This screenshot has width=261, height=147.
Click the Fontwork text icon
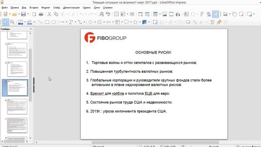tap(202, 14)
